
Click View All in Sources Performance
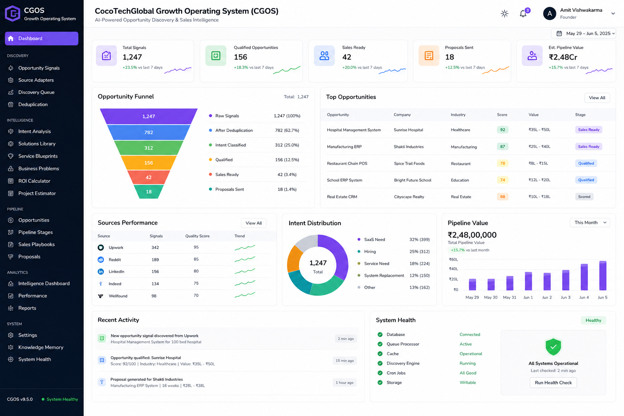(x=254, y=223)
